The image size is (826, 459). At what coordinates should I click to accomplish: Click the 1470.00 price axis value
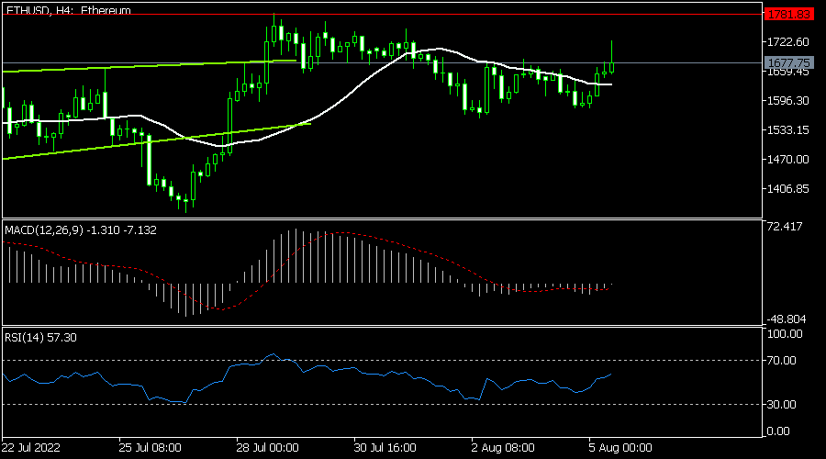(788, 159)
